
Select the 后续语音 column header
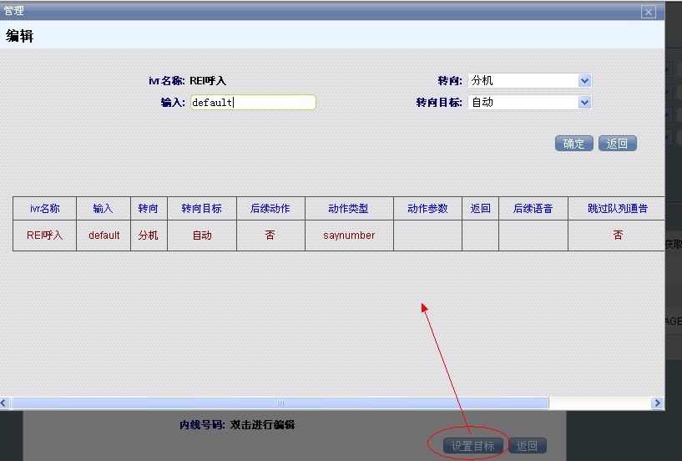pyautogui.click(x=533, y=209)
